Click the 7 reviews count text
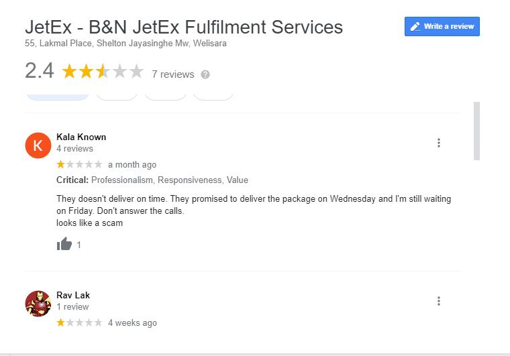This screenshot has height=356, width=510. (x=173, y=74)
